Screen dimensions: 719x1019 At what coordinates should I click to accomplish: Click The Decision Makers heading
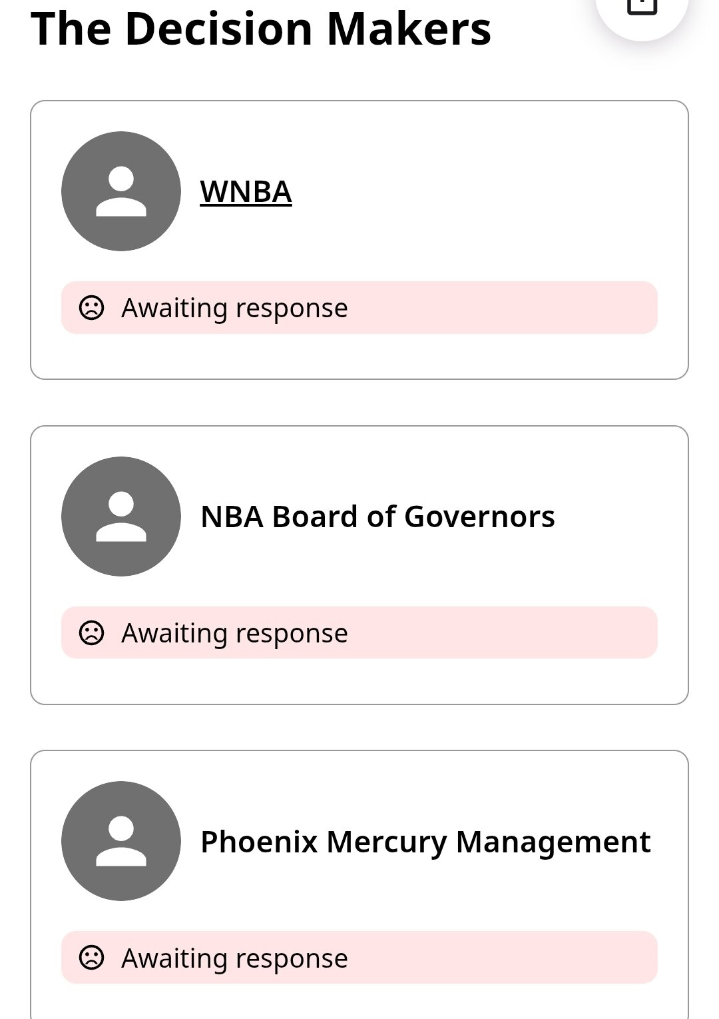pyautogui.click(x=261, y=29)
